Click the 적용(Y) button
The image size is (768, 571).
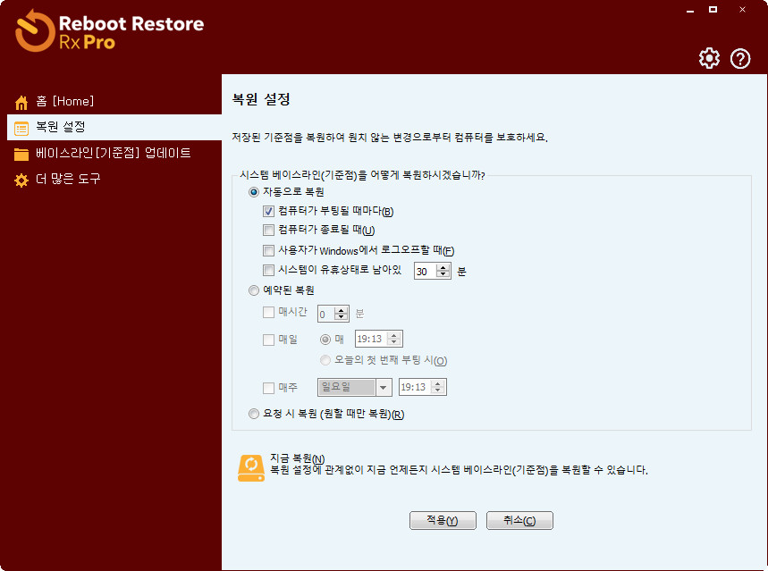pos(443,521)
